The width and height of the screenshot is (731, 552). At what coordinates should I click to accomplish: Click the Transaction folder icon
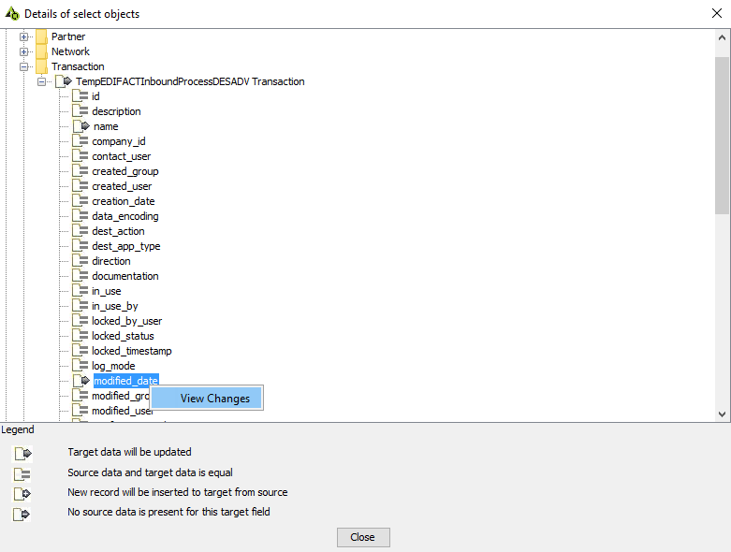[x=41, y=66]
